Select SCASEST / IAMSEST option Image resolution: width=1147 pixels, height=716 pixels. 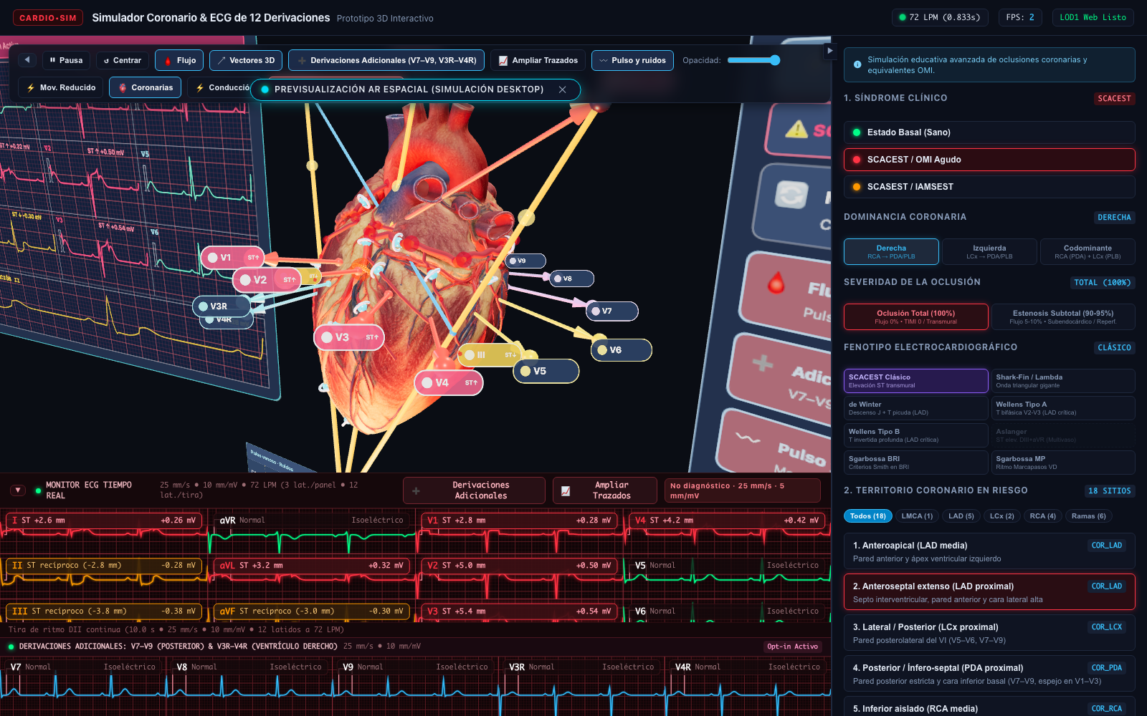(989, 187)
